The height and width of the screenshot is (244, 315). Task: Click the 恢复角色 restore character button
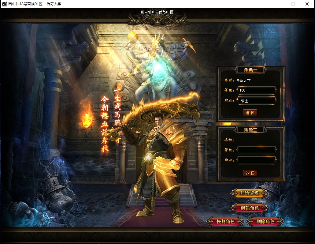point(225,221)
